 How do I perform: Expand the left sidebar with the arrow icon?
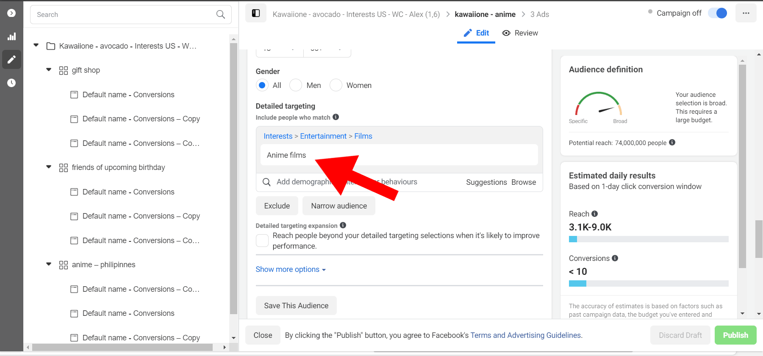tap(11, 13)
